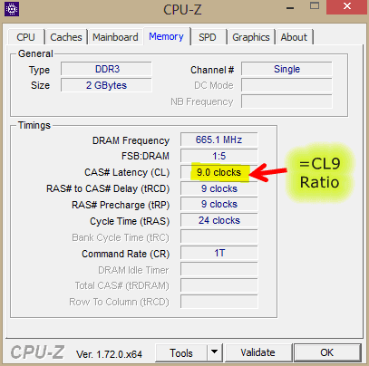369x366 pixels.
Task: Select the 2 GBytes size value
Action: tap(106, 85)
